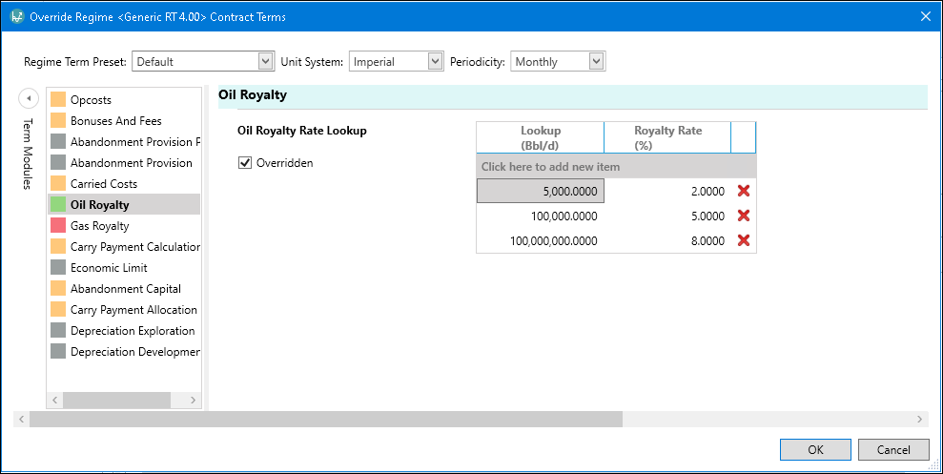Click the Cancel button

point(892,449)
